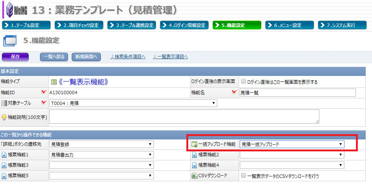Click the 機能名 text field

(297, 93)
